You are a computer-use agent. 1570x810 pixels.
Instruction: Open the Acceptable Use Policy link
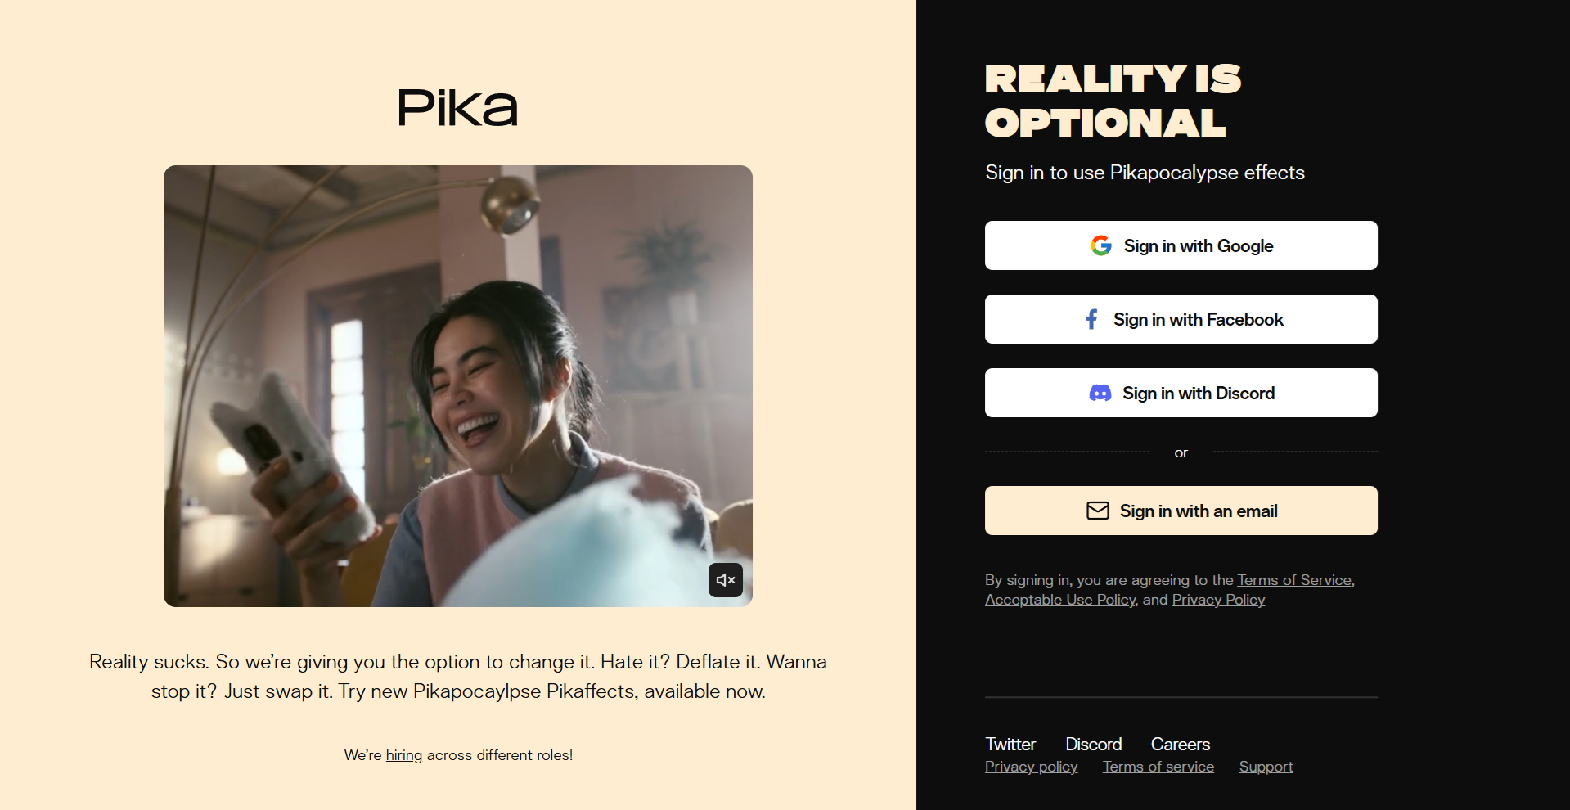pos(1060,600)
